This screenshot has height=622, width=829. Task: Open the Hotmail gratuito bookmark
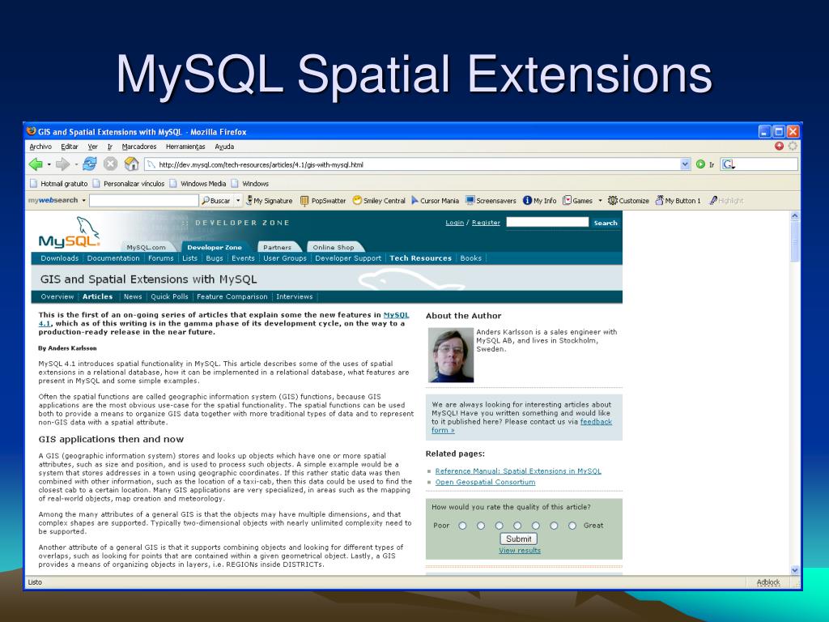coord(58,184)
